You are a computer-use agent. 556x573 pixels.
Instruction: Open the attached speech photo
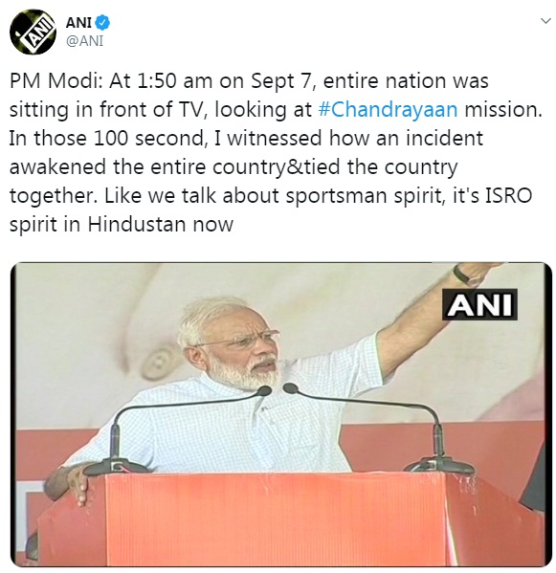point(280,414)
